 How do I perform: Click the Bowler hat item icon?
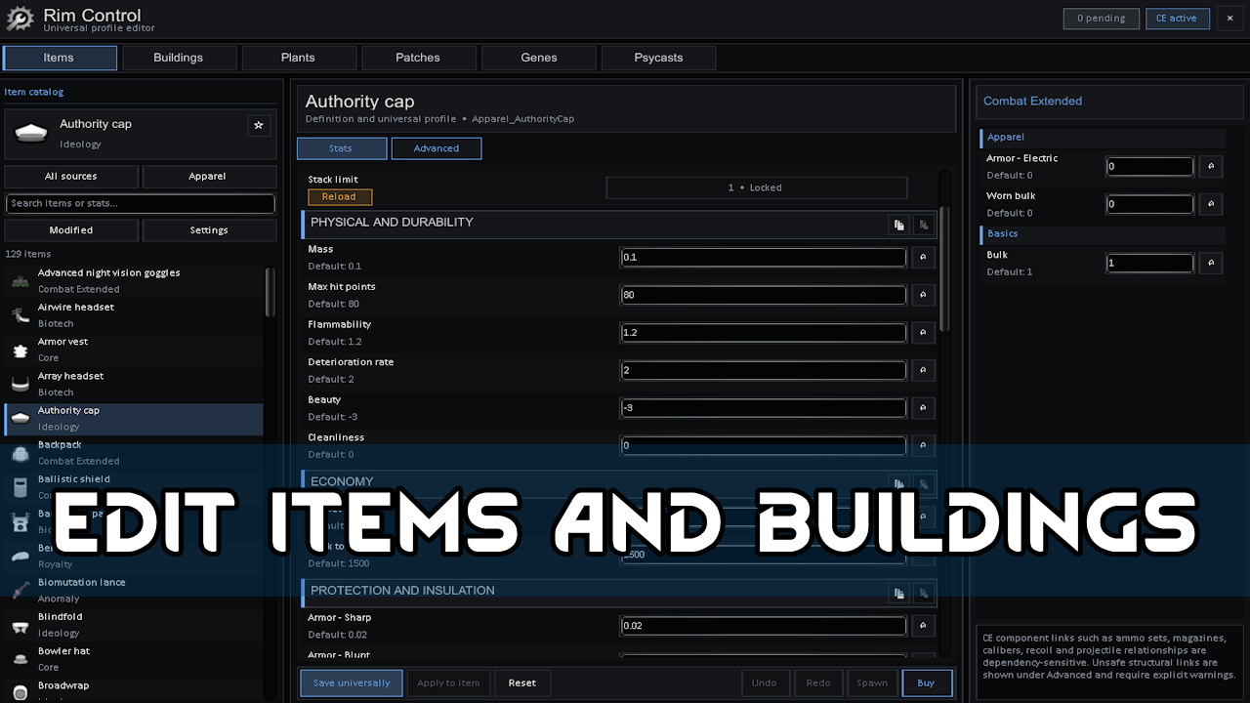[x=20, y=659]
